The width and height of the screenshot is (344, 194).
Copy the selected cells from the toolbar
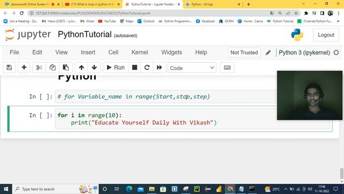coord(53,67)
